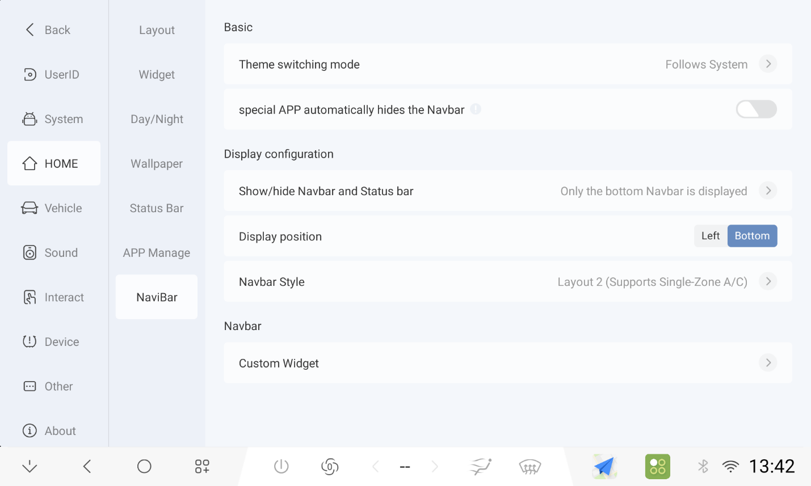Open the Status Bar tab

[157, 208]
